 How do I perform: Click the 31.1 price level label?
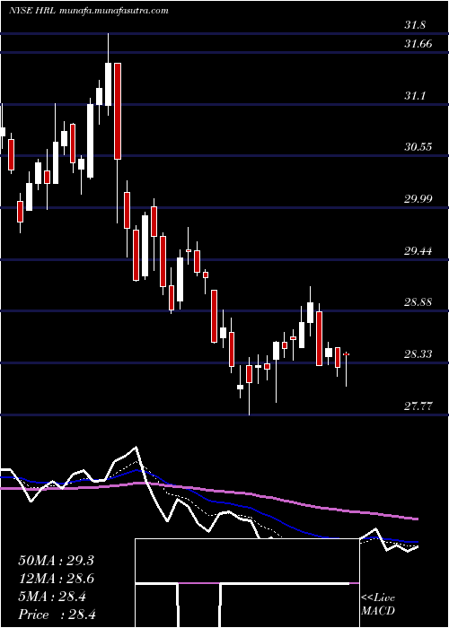click(415, 96)
